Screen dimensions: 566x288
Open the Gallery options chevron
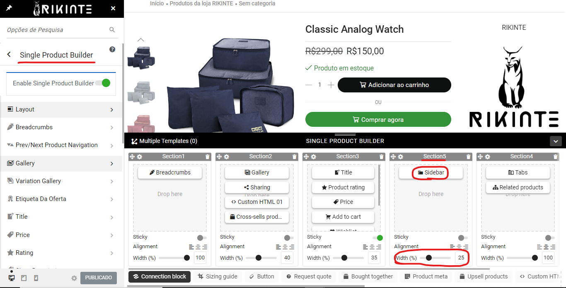(x=112, y=163)
